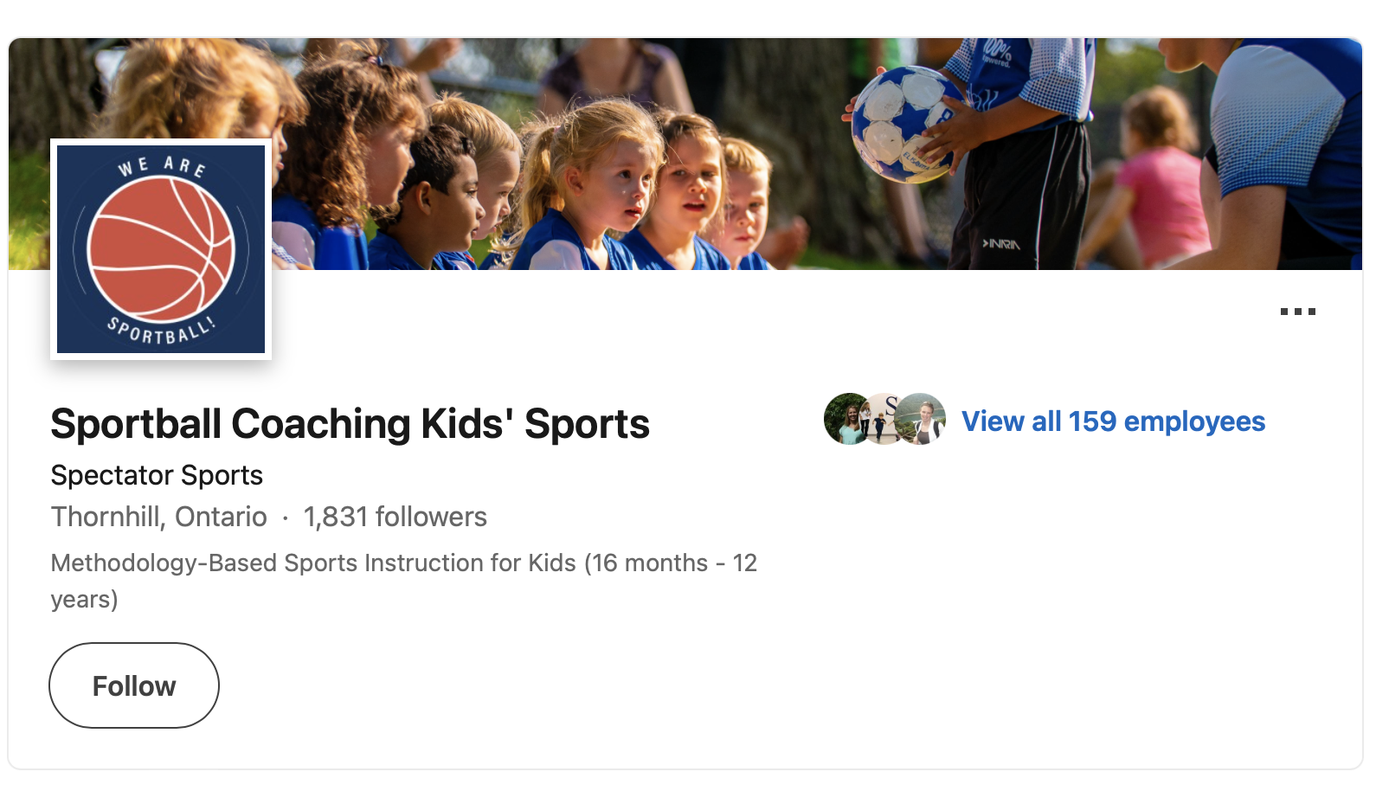Screen dimensions: 1376x791
Task: Click the "WE ARE" text in the logo
Action: click(162, 165)
